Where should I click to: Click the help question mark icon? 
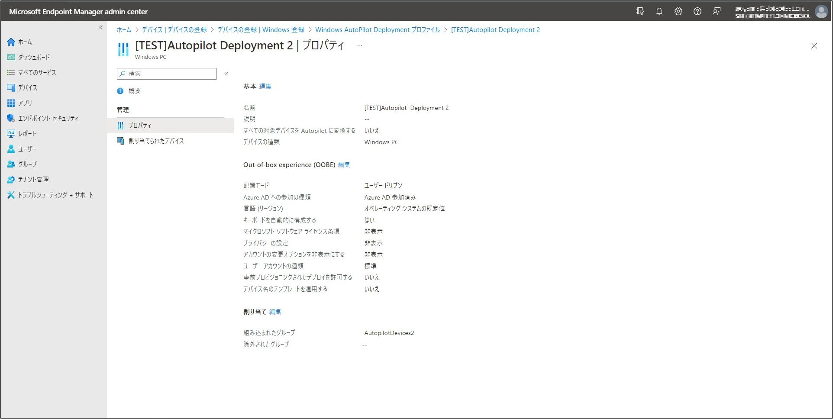pos(697,12)
